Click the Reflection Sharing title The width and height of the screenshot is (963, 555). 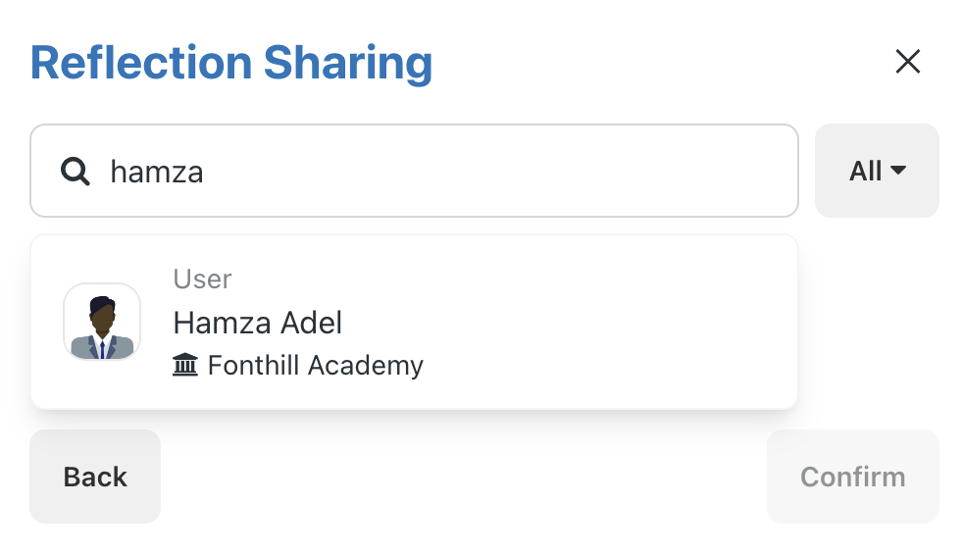tap(231, 63)
